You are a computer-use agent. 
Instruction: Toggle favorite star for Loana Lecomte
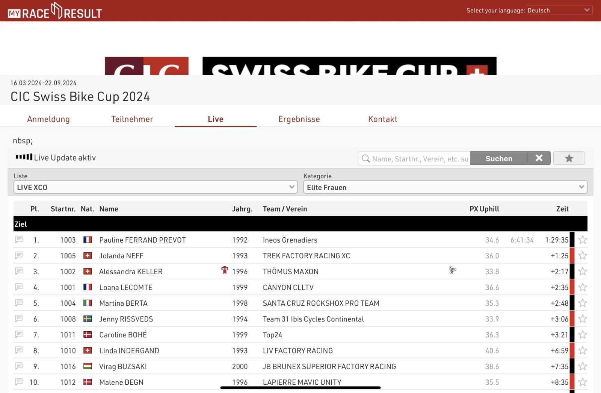pos(582,287)
